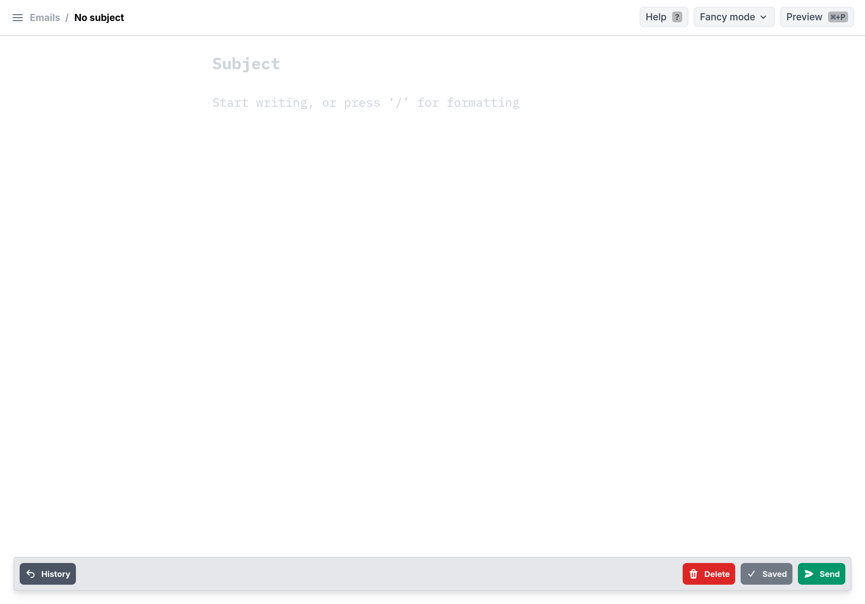
Task: Click the Delete icon to remove email
Action: [x=693, y=574]
